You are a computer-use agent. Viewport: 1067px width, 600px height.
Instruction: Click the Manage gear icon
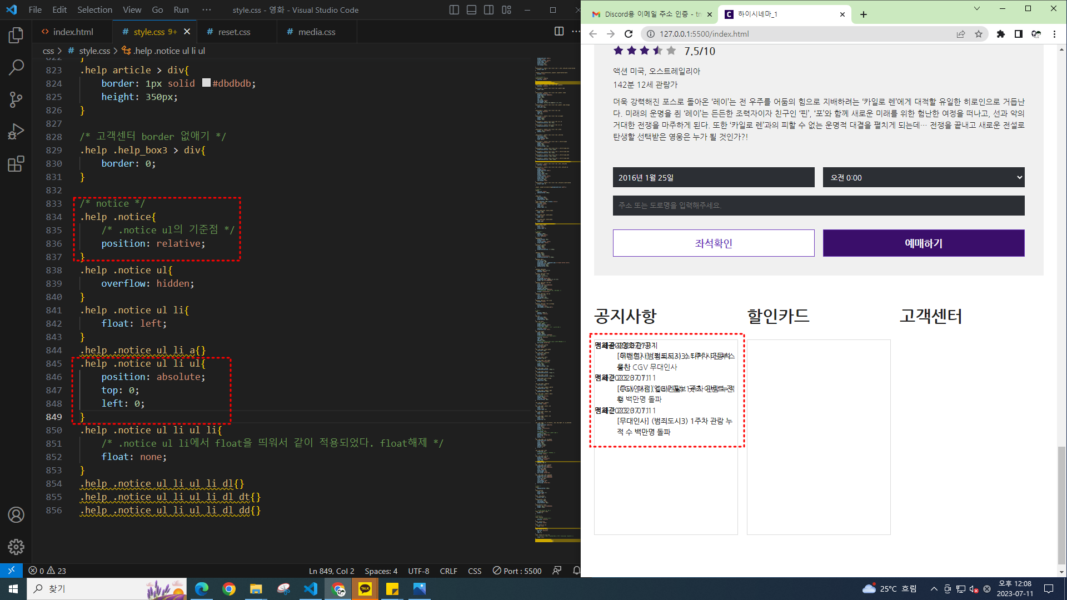(x=16, y=547)
